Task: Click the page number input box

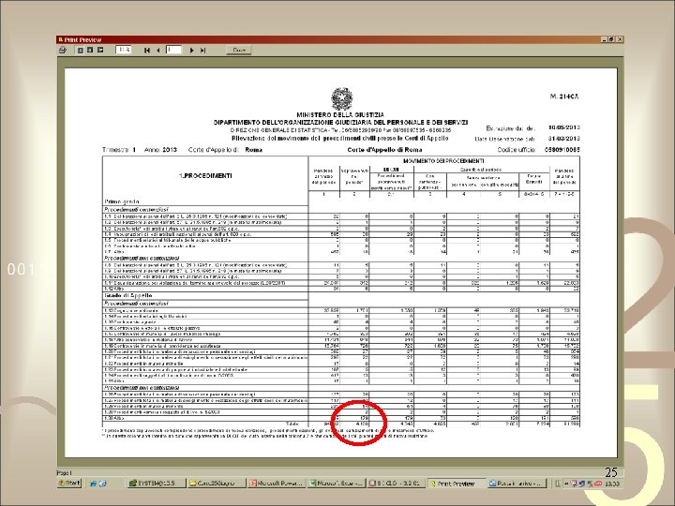Action: coord(173,50)
